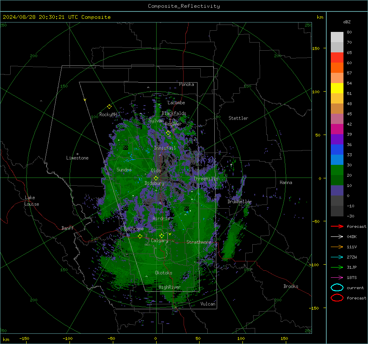Click the Lake Louise label
Viewport: 368px width, 344px height.
click(x=31, y=201)
